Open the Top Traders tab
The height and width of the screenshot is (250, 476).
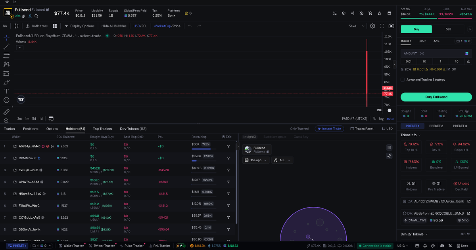click(102, 129)
